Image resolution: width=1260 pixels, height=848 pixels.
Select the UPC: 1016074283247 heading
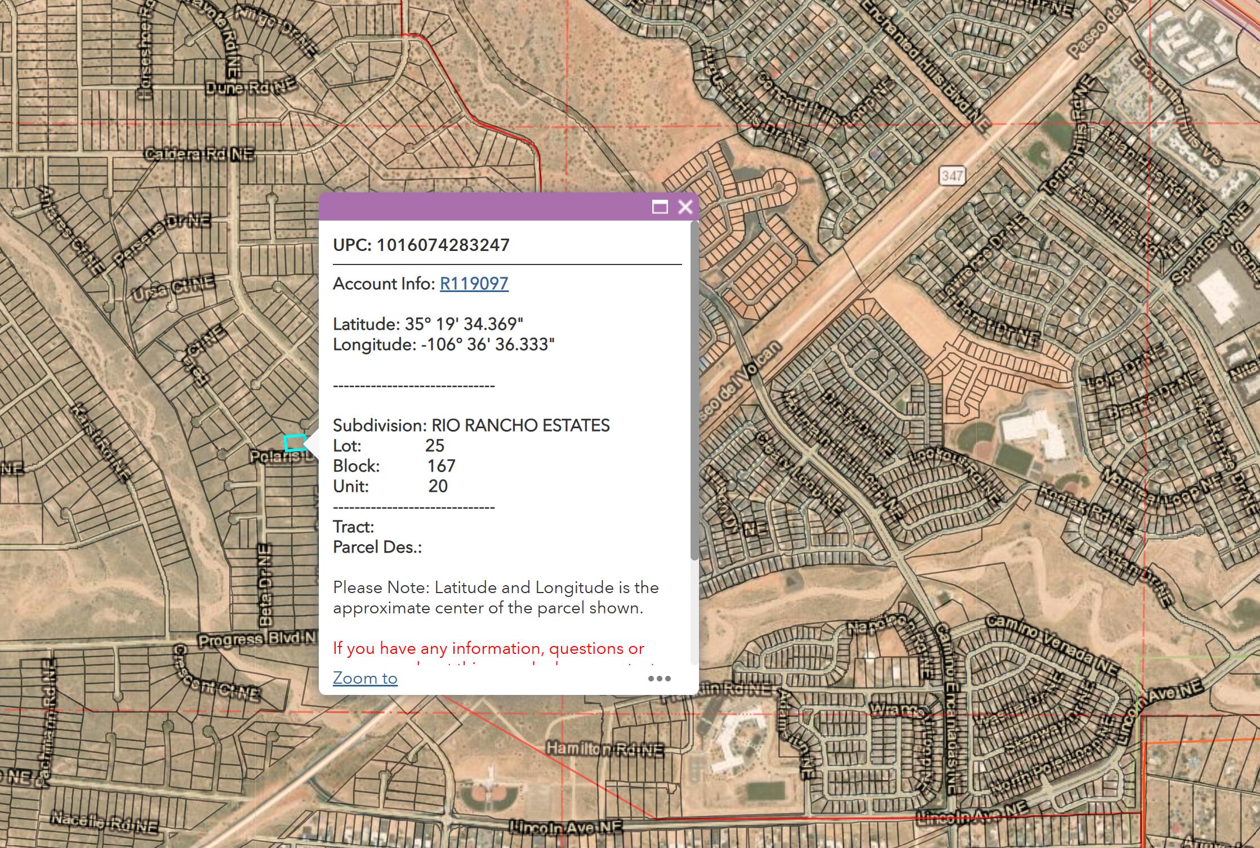421,245
